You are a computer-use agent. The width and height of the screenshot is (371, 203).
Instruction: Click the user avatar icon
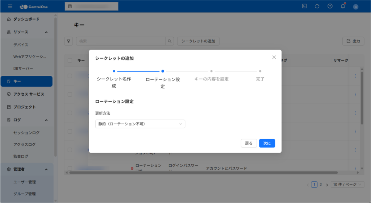355,7
